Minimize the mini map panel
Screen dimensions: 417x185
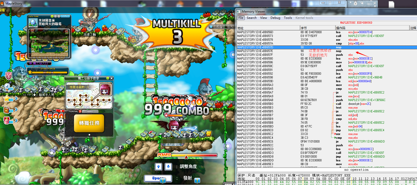pos(52,16)
